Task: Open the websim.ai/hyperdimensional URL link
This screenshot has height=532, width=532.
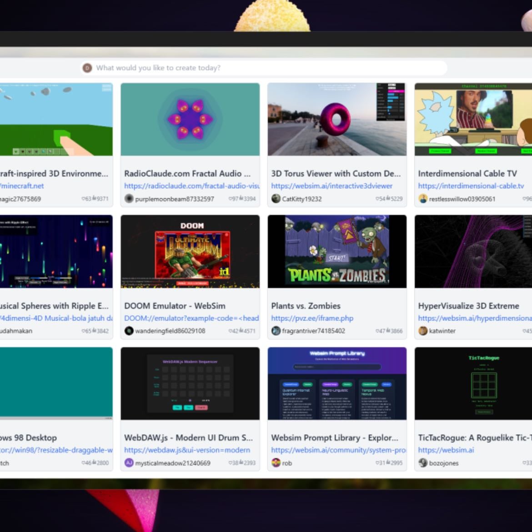Action: click(x=475, y=318)
